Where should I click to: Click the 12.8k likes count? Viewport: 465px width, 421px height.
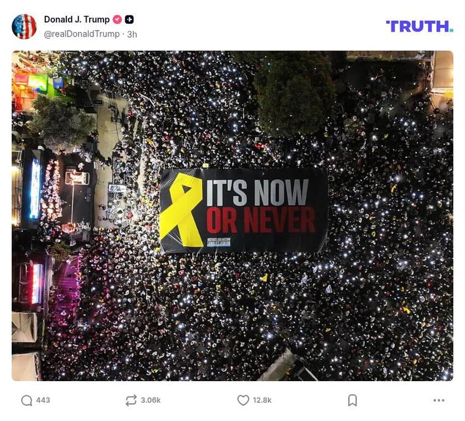(x=262, y=401)
